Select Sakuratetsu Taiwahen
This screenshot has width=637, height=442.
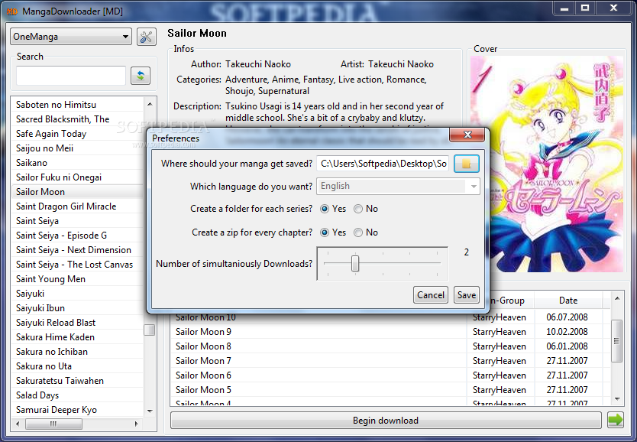tap(77, 381)
